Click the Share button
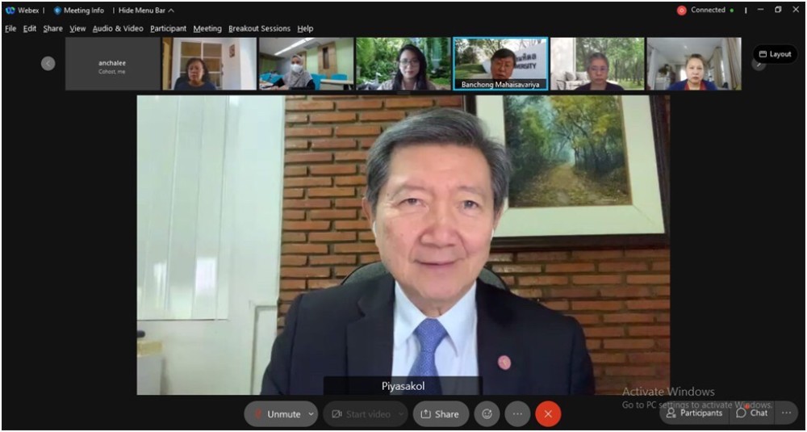The image size is (807, 432). point(441,414)
